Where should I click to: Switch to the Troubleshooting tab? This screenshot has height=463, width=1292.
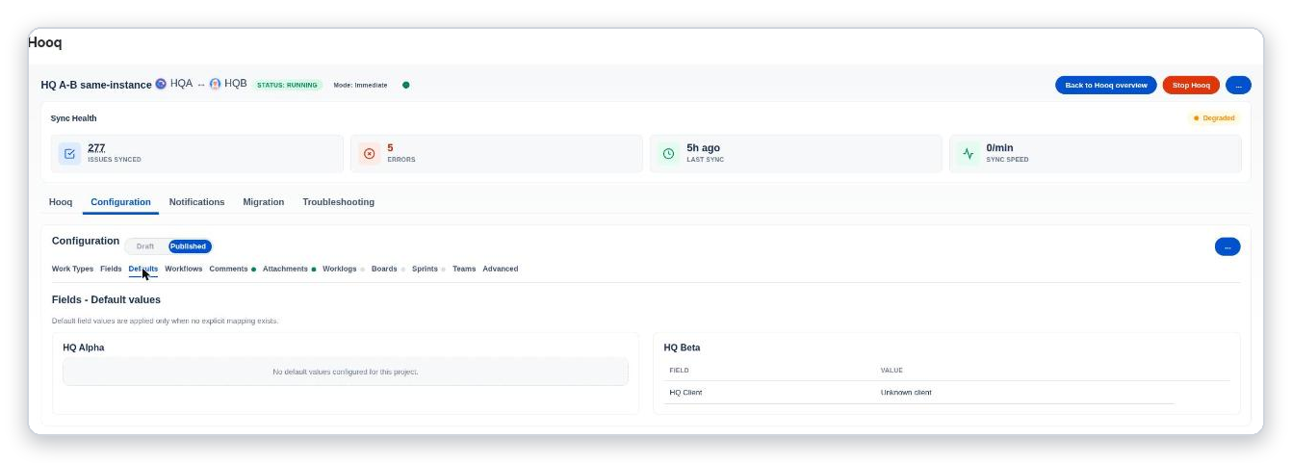point(338,202)
